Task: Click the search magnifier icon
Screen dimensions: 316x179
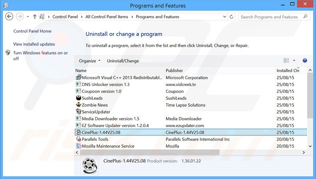Action: [305, 16]
